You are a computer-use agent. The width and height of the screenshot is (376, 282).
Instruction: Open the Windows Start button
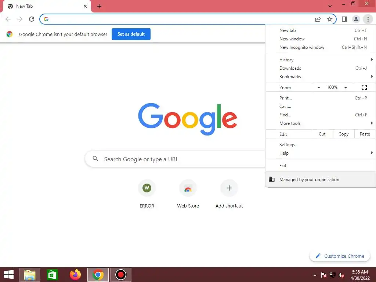tap(9, 275)
